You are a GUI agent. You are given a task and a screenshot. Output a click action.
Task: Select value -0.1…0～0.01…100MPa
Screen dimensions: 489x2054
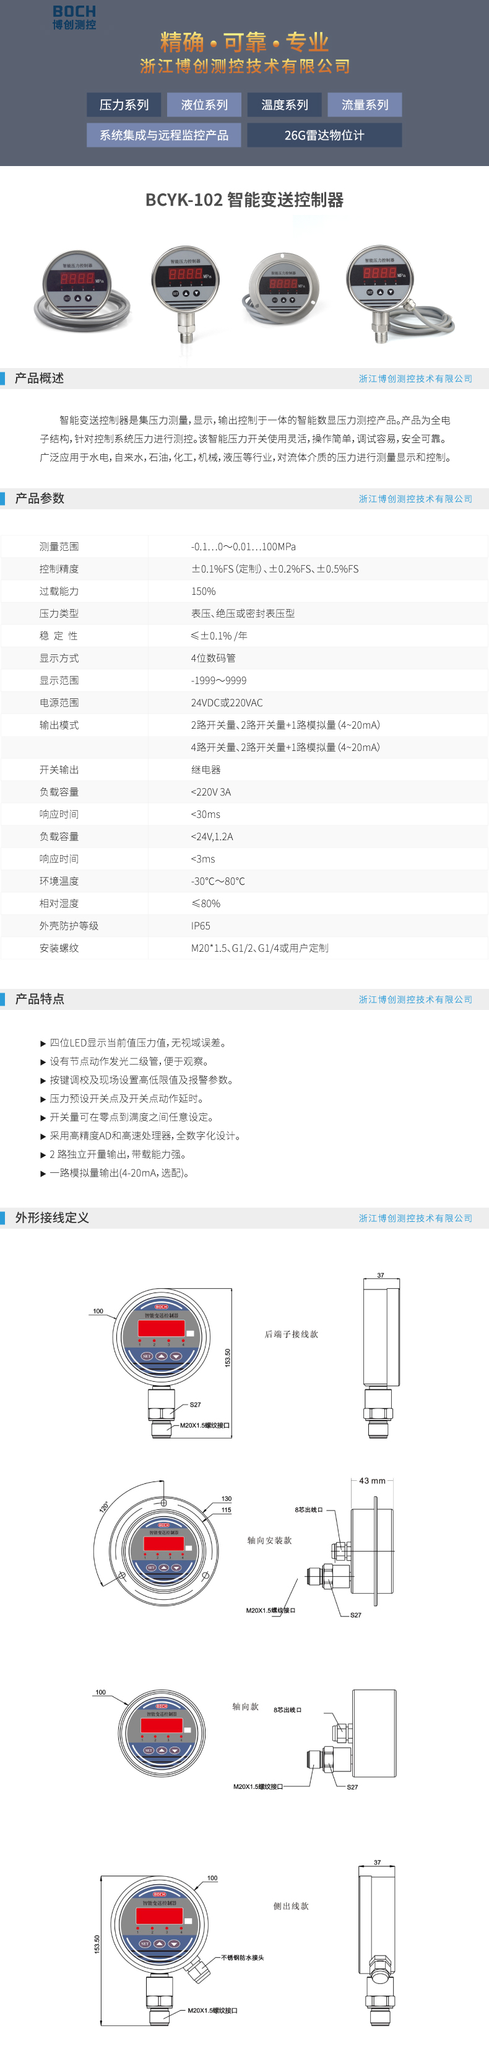pyautogui.click(x=243, y=546)
